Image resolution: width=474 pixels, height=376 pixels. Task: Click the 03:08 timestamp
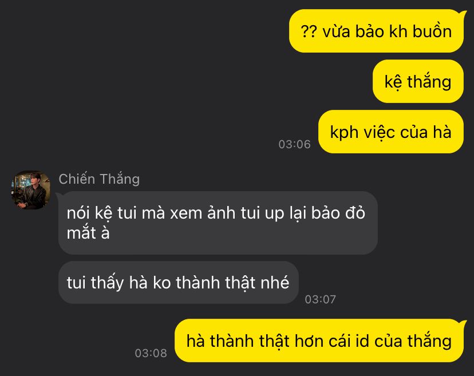coord(151,353)
